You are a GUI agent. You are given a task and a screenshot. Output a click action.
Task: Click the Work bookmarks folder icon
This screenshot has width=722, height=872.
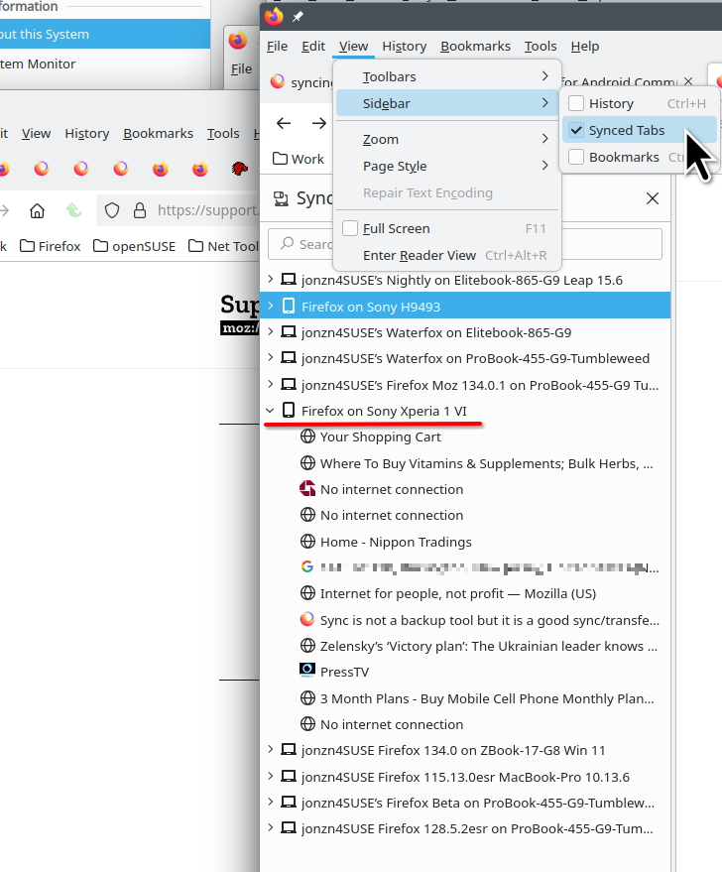coord(280,159)
